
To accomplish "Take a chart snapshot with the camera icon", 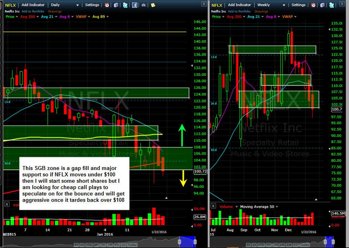I will tap(144, 5).
